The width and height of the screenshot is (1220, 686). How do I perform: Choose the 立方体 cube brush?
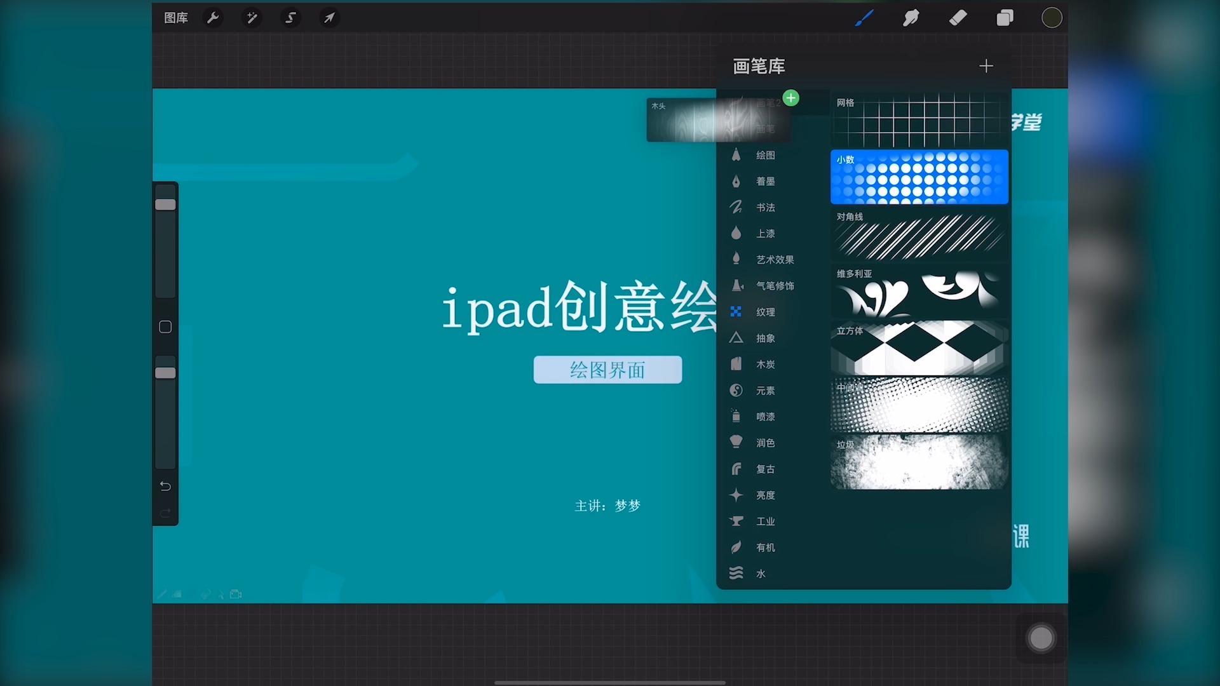click(919, 348)
